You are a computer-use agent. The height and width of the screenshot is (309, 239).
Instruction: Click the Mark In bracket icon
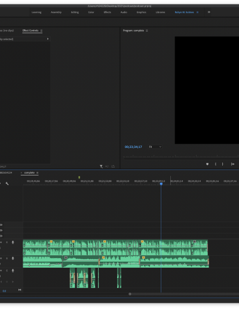coord(216,164)
